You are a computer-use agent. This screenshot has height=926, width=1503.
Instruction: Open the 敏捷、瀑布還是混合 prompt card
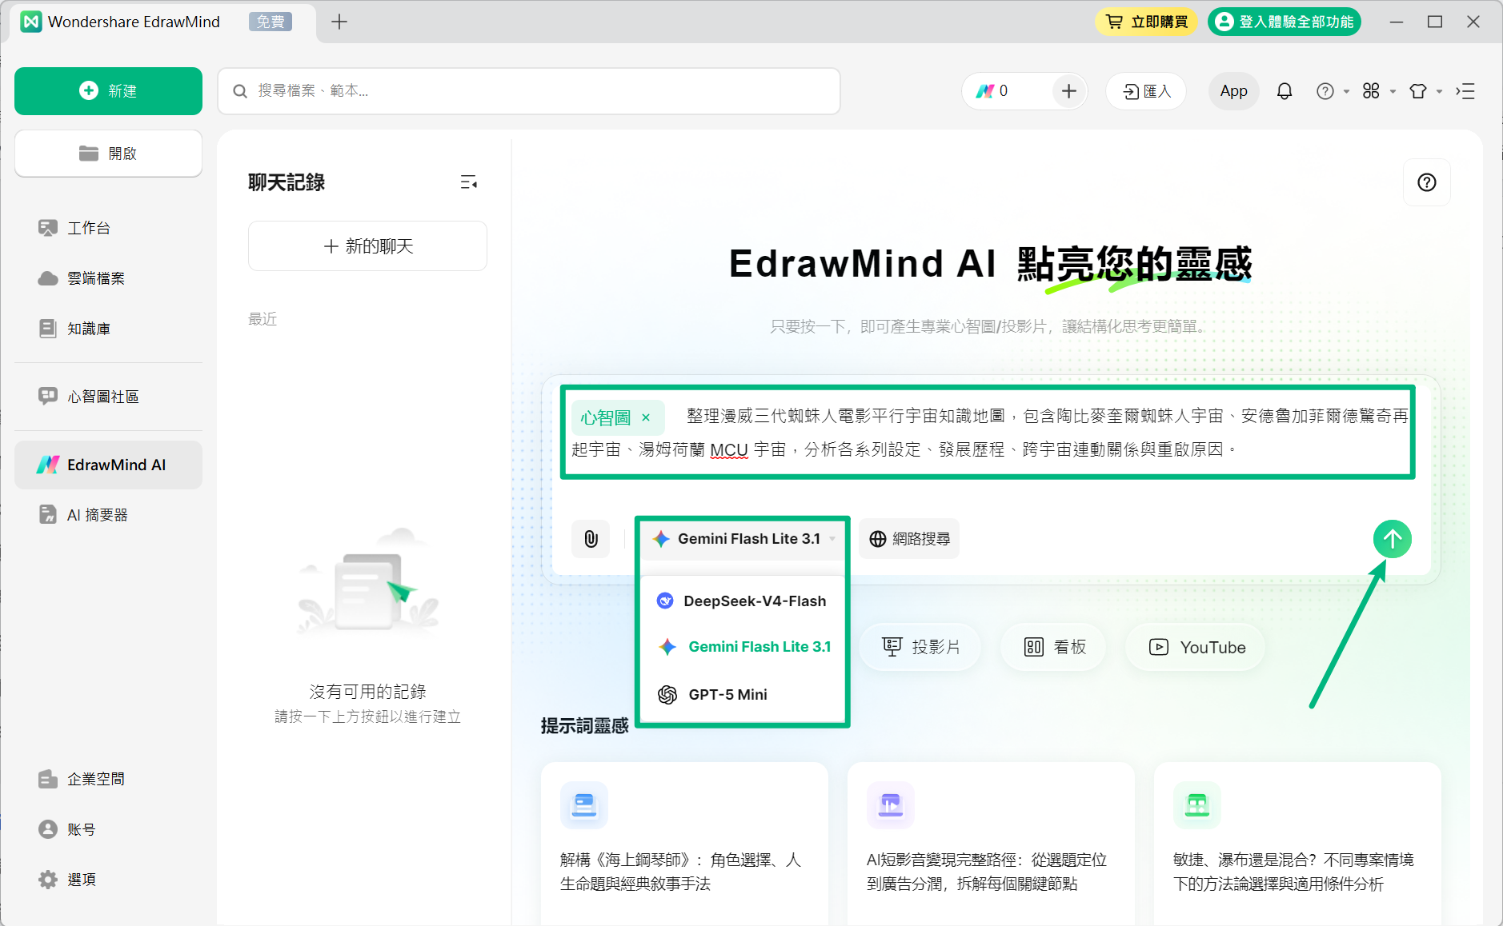click(1297, 844)
